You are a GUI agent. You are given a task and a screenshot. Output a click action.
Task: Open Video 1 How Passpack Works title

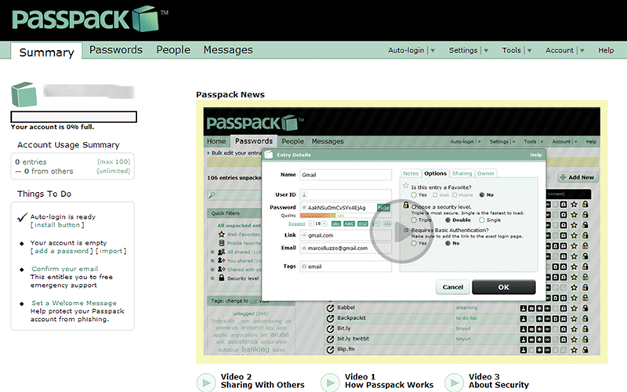[389, 381]
